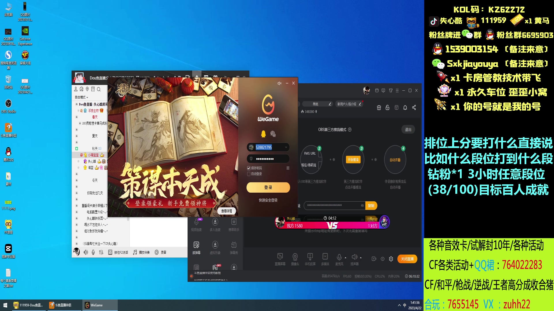Expand microphone volume arrow
The image size is (554, 311).
coord(346,258)
